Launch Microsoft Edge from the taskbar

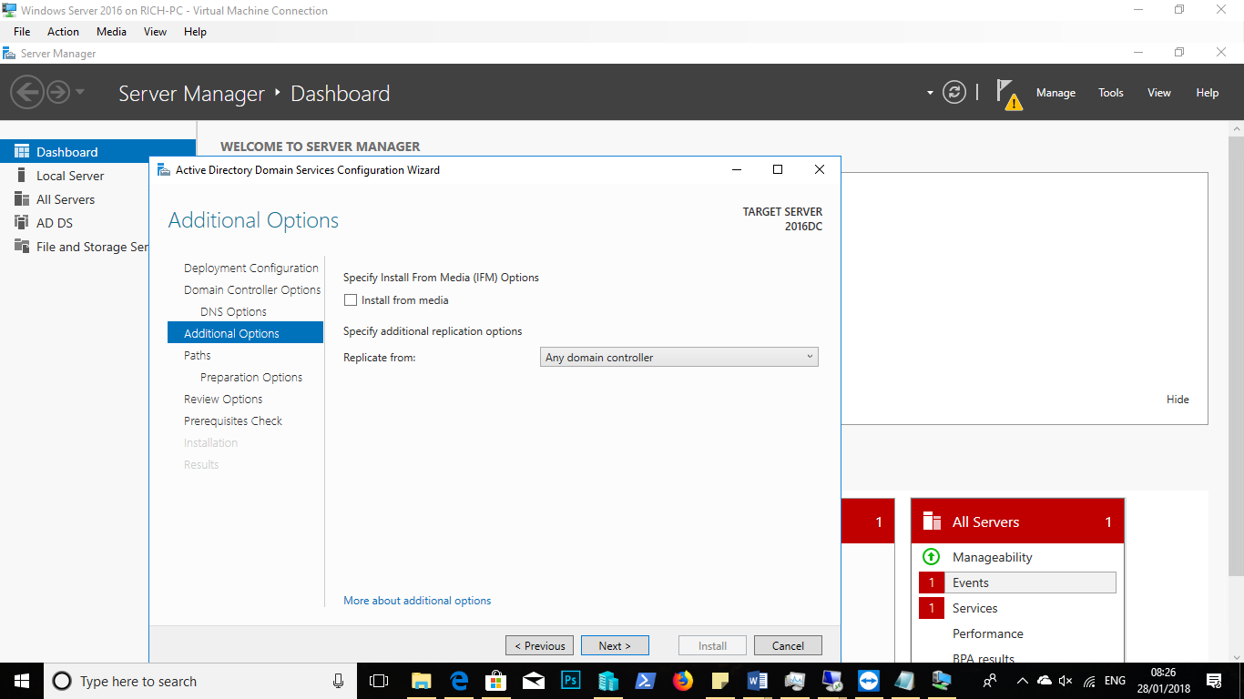tap(458, 681)
